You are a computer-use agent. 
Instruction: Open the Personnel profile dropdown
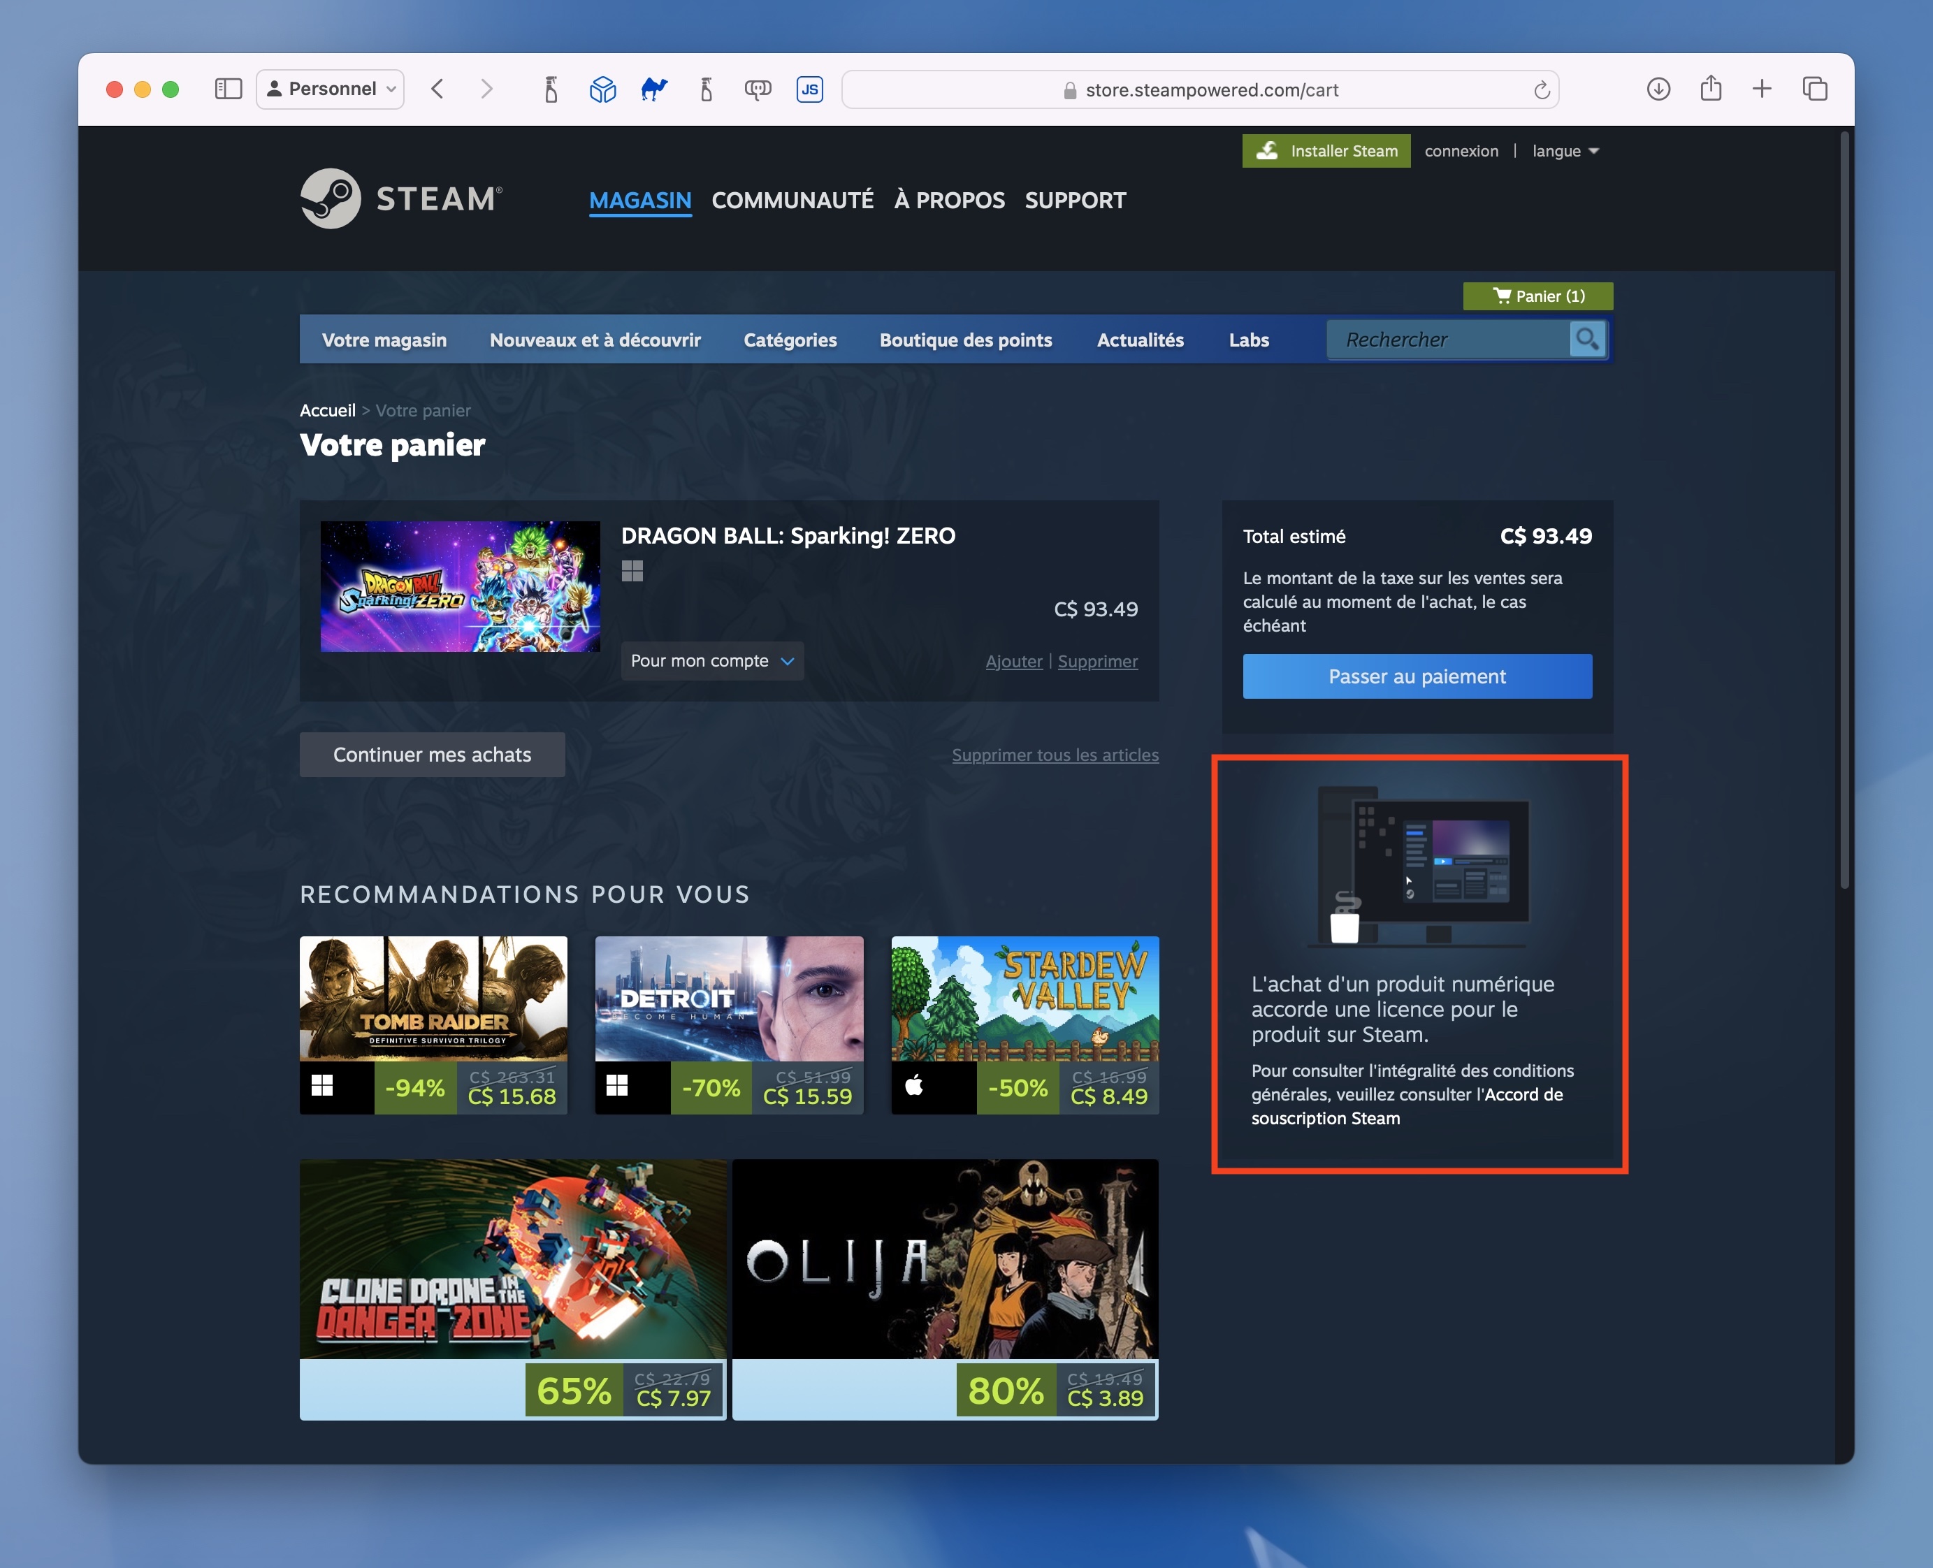(330, 89)
